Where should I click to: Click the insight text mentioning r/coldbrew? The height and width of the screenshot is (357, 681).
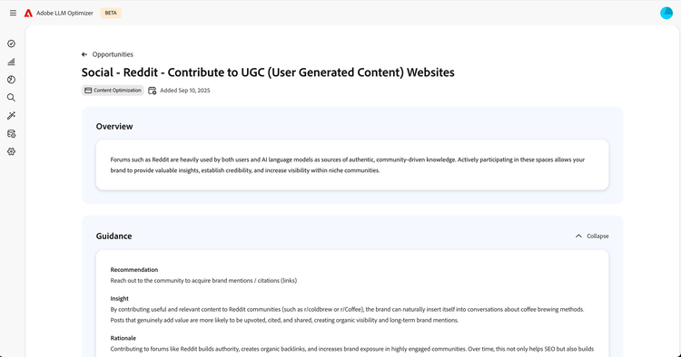pos(347,315)
